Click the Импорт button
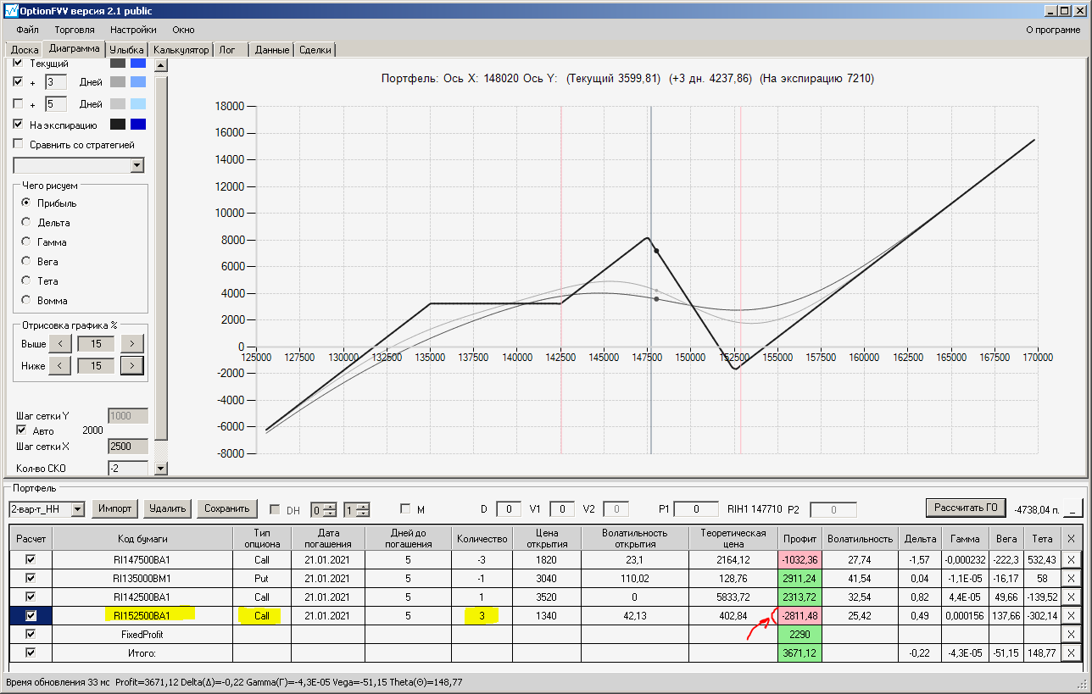Viewport: 1092px width, 694px height. (114, 508)
